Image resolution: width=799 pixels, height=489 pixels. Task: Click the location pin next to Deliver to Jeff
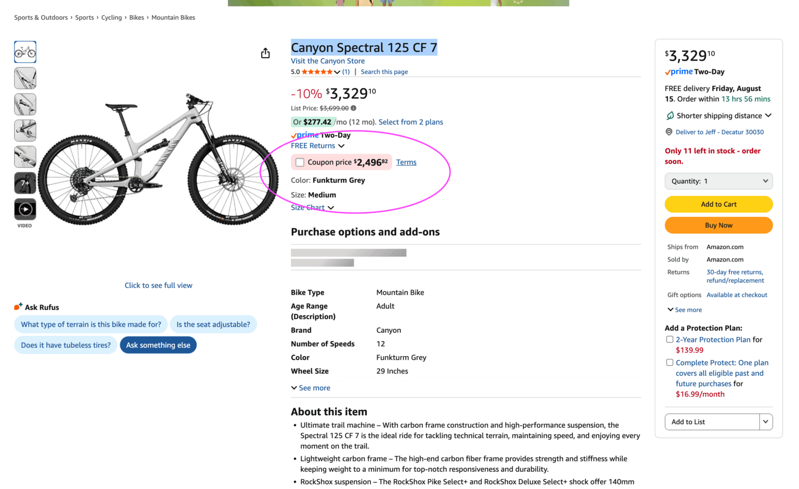click(671, 132)
